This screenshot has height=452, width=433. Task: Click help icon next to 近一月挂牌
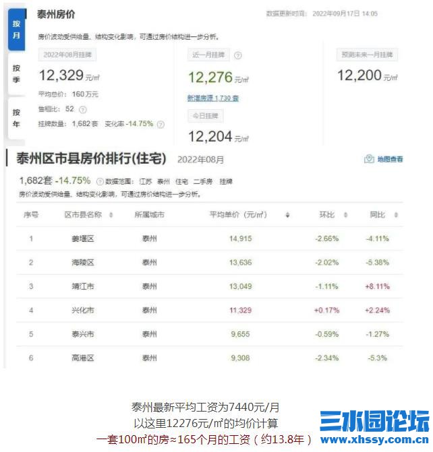click(x=237, y=55)
